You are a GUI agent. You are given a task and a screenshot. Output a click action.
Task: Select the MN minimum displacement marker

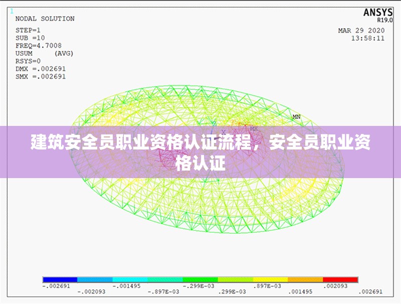pos(296,116)
